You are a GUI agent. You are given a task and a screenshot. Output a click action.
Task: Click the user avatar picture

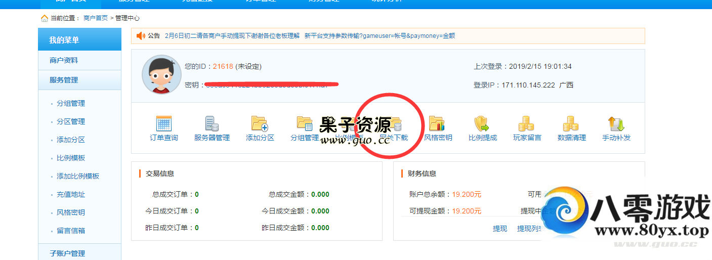point(161,75)
